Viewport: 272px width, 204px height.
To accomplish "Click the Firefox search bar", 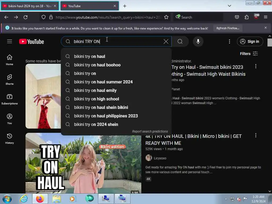I will point(198,17).
